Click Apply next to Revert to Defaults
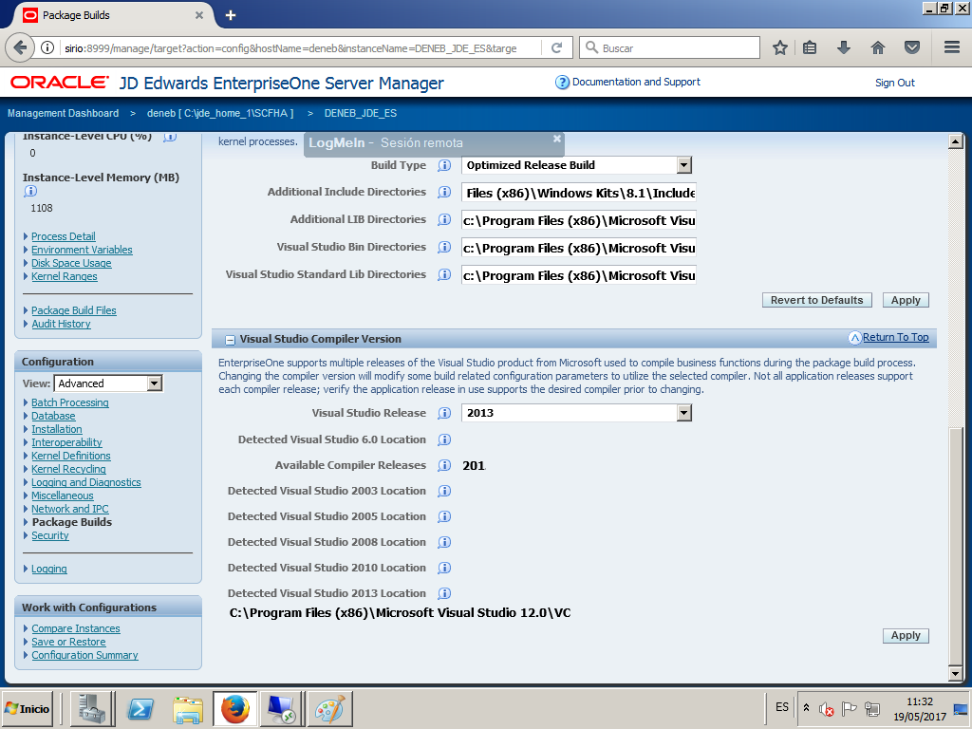 906,300
